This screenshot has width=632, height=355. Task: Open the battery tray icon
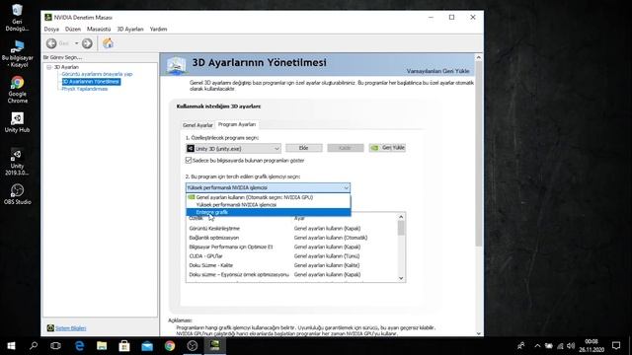pyautogui.click(x=549, y=346)
